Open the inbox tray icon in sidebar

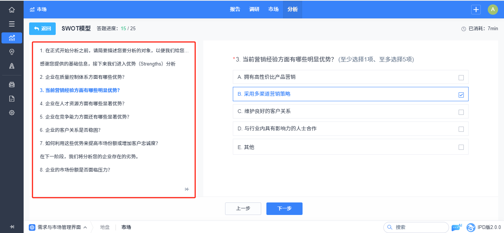12,85
